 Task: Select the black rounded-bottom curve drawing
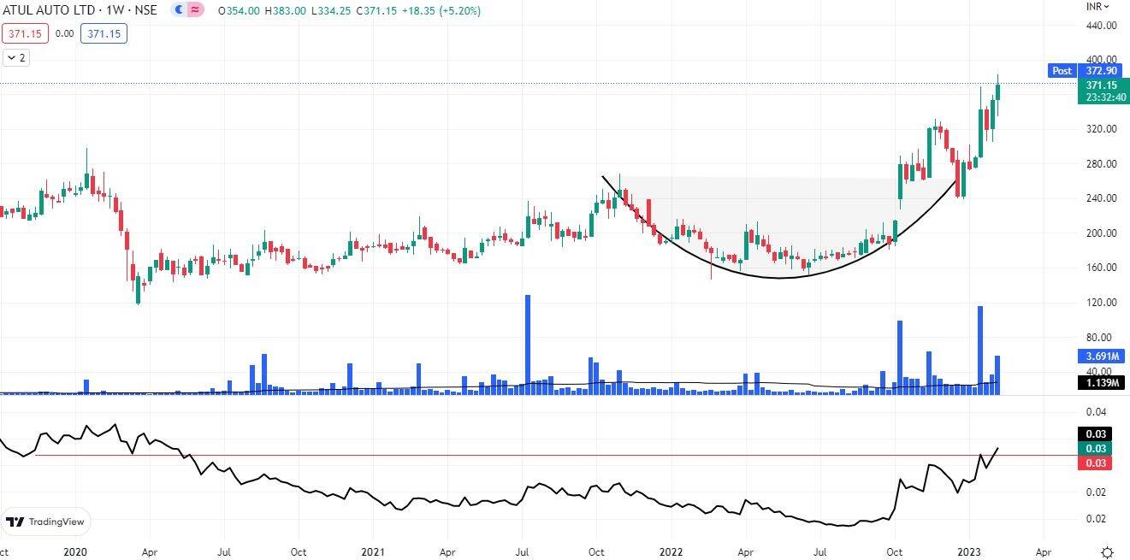click(778, 278)
